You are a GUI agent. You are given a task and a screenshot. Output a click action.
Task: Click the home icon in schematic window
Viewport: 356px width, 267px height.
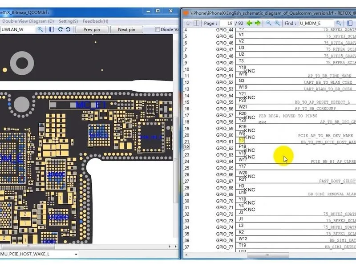click(188, 23)
